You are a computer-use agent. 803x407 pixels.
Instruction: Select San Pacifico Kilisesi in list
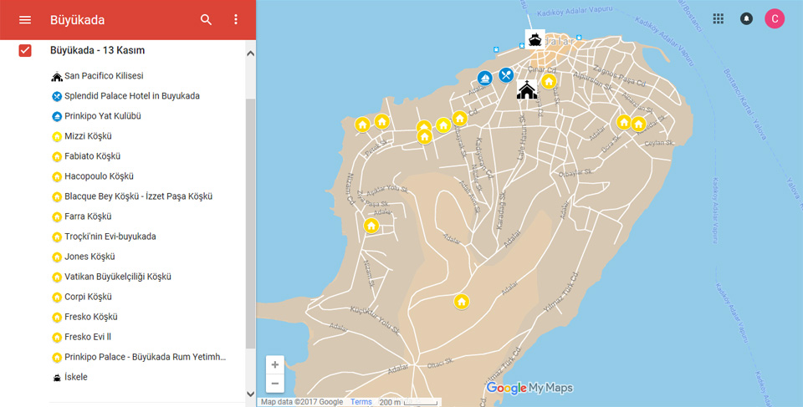point(104,76)
